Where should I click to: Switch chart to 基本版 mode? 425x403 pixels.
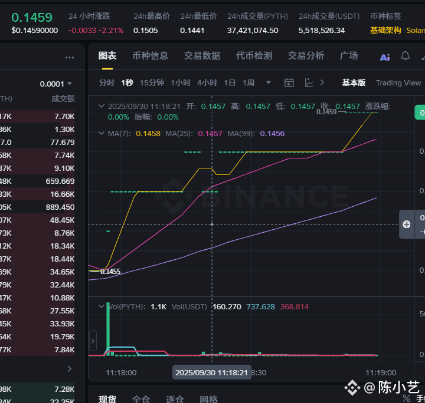click(x=354, y=83)
